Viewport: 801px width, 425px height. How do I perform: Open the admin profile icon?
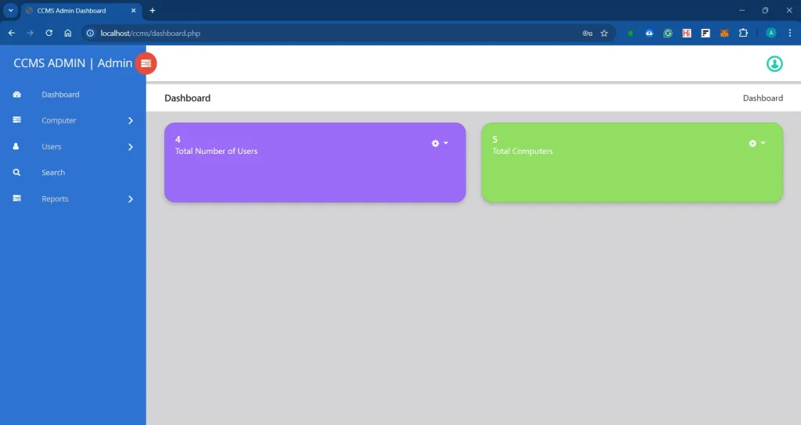(x=774, y=64)
